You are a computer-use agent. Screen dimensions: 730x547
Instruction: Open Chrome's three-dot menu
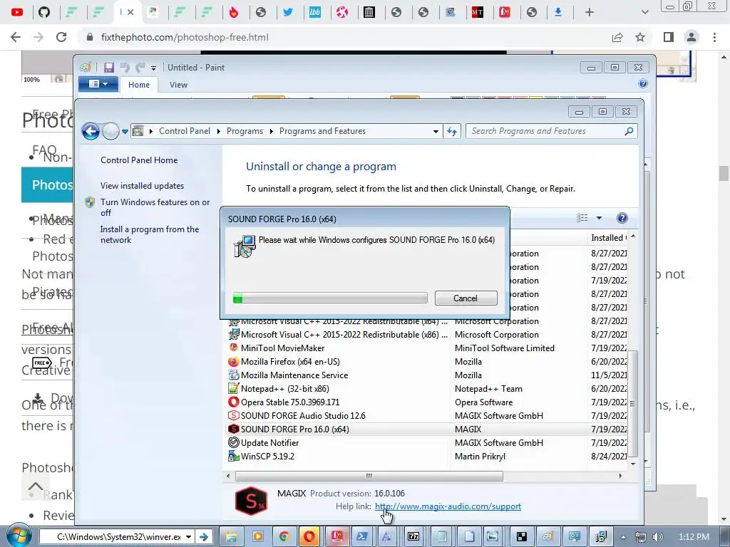coord(714,37)
